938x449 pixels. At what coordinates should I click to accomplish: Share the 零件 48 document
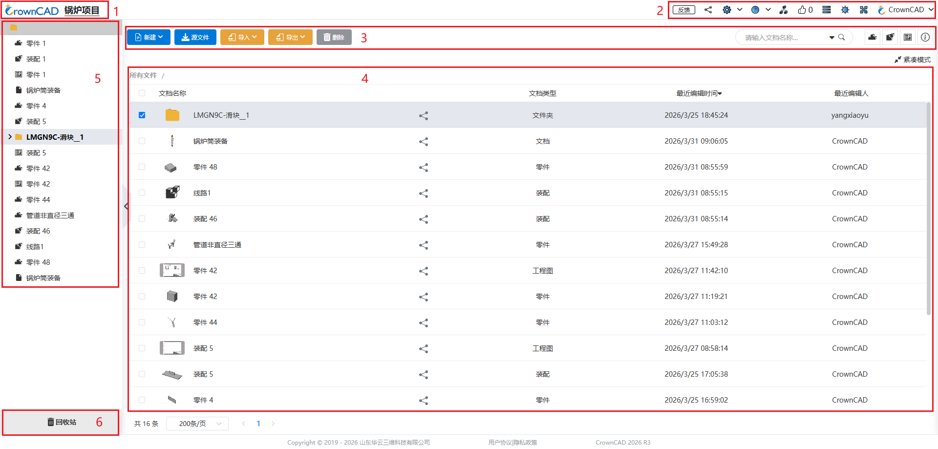[424, 168]
